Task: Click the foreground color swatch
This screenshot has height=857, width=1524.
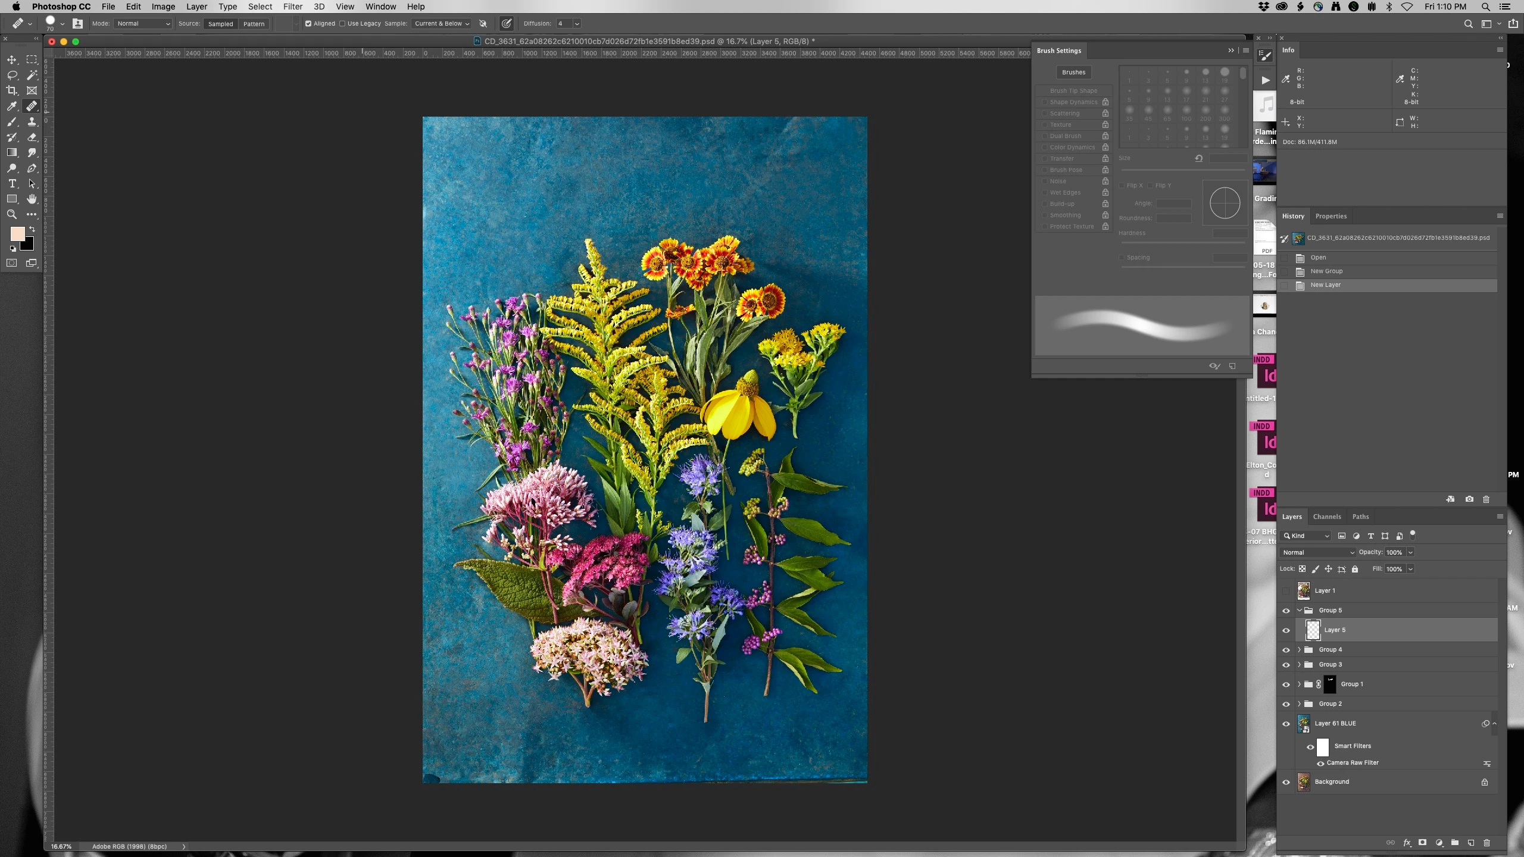Action: tap(17, 233)
